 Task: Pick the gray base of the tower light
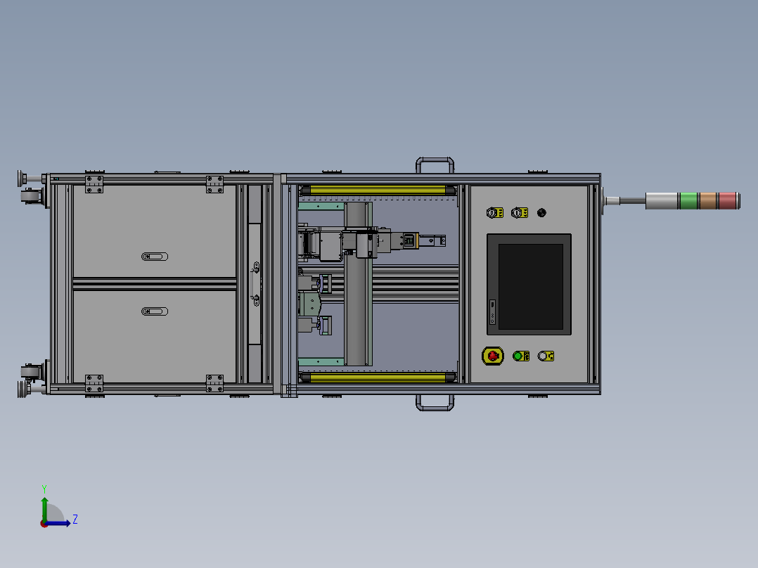pos(661,200)
